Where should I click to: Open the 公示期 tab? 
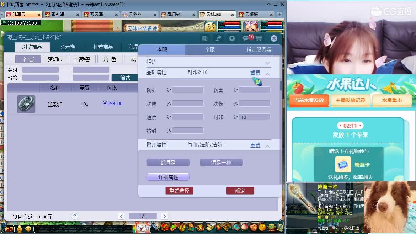68,47
